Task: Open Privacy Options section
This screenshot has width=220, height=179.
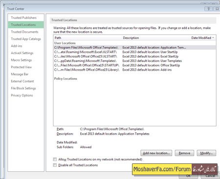Action: pos(22,95)
